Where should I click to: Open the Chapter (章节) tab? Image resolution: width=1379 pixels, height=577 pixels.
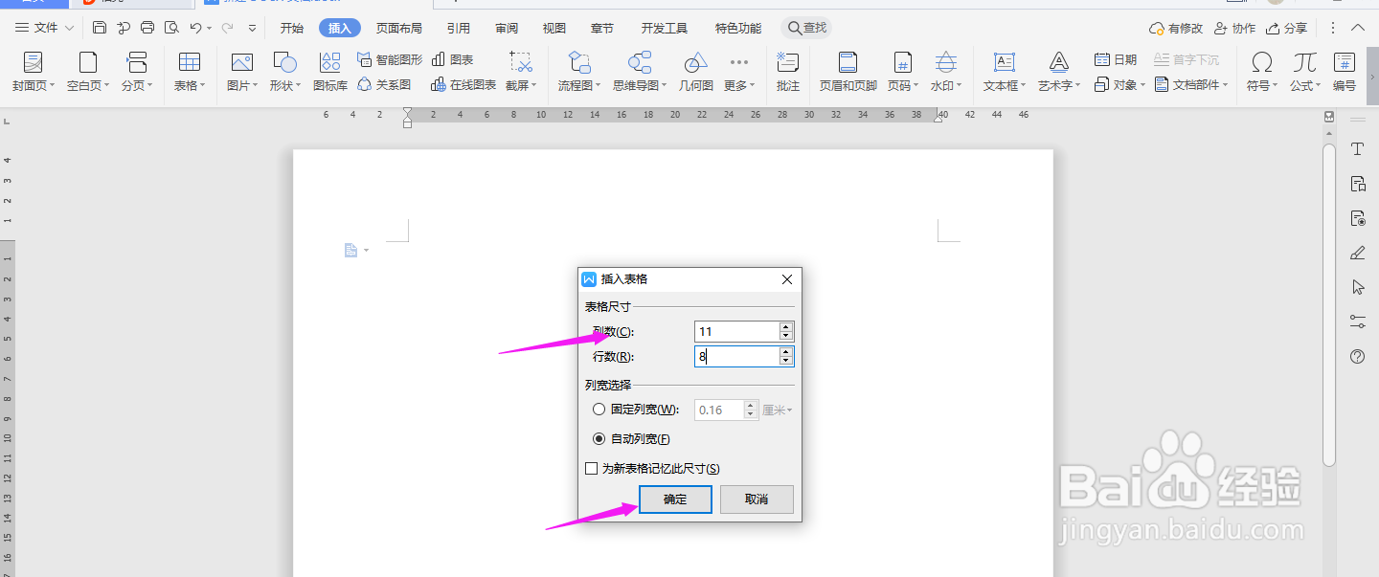[x=603, y=29]
